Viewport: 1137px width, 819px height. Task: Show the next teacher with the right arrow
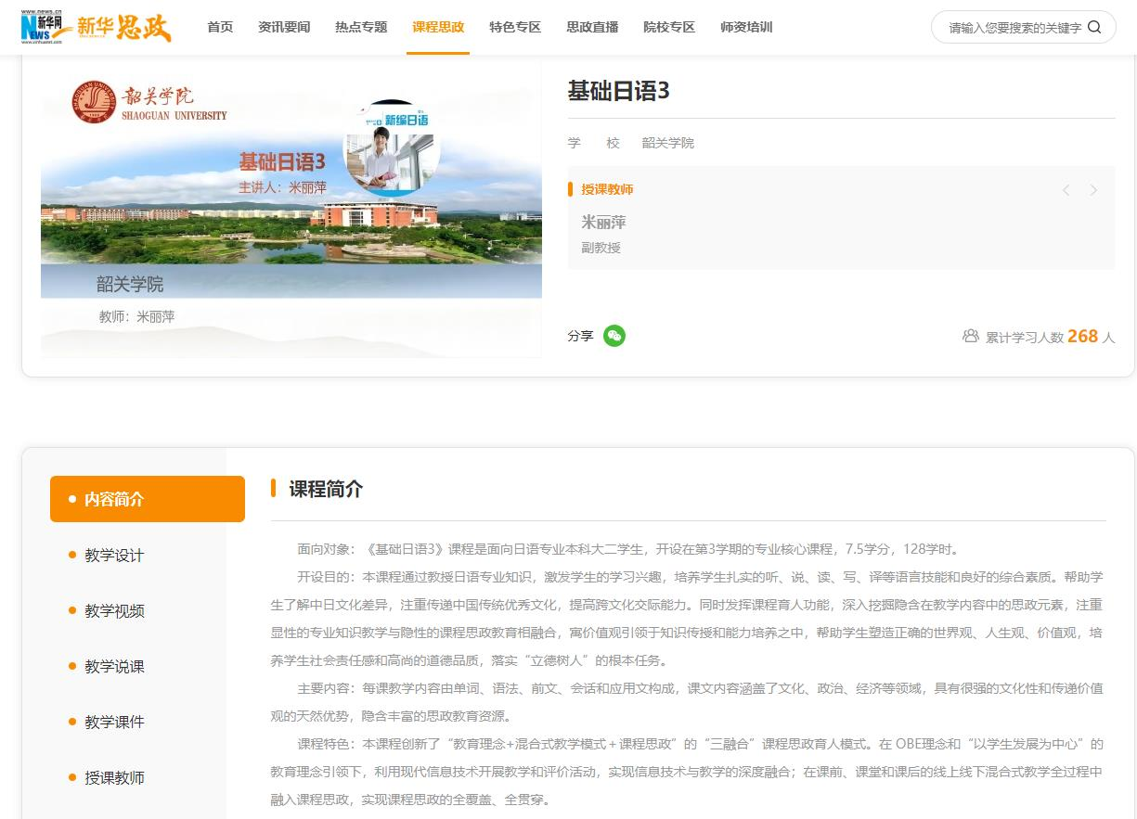(x=1093, y=190)
